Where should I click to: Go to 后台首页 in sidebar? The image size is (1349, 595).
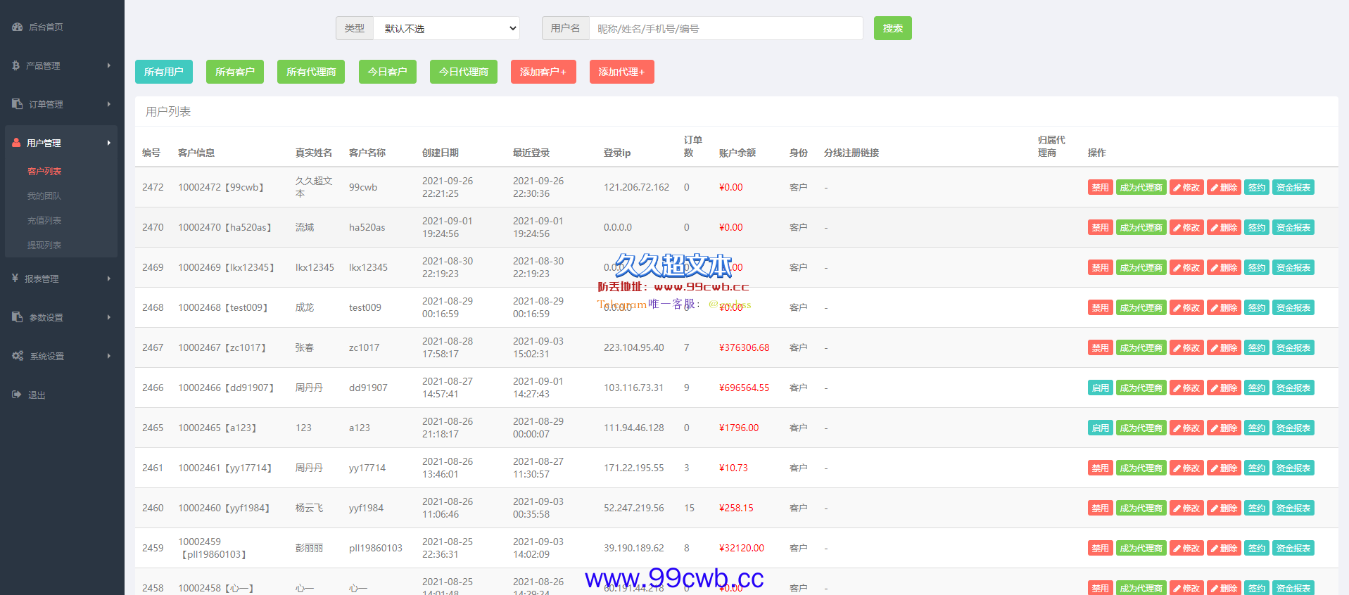[46, 27]
